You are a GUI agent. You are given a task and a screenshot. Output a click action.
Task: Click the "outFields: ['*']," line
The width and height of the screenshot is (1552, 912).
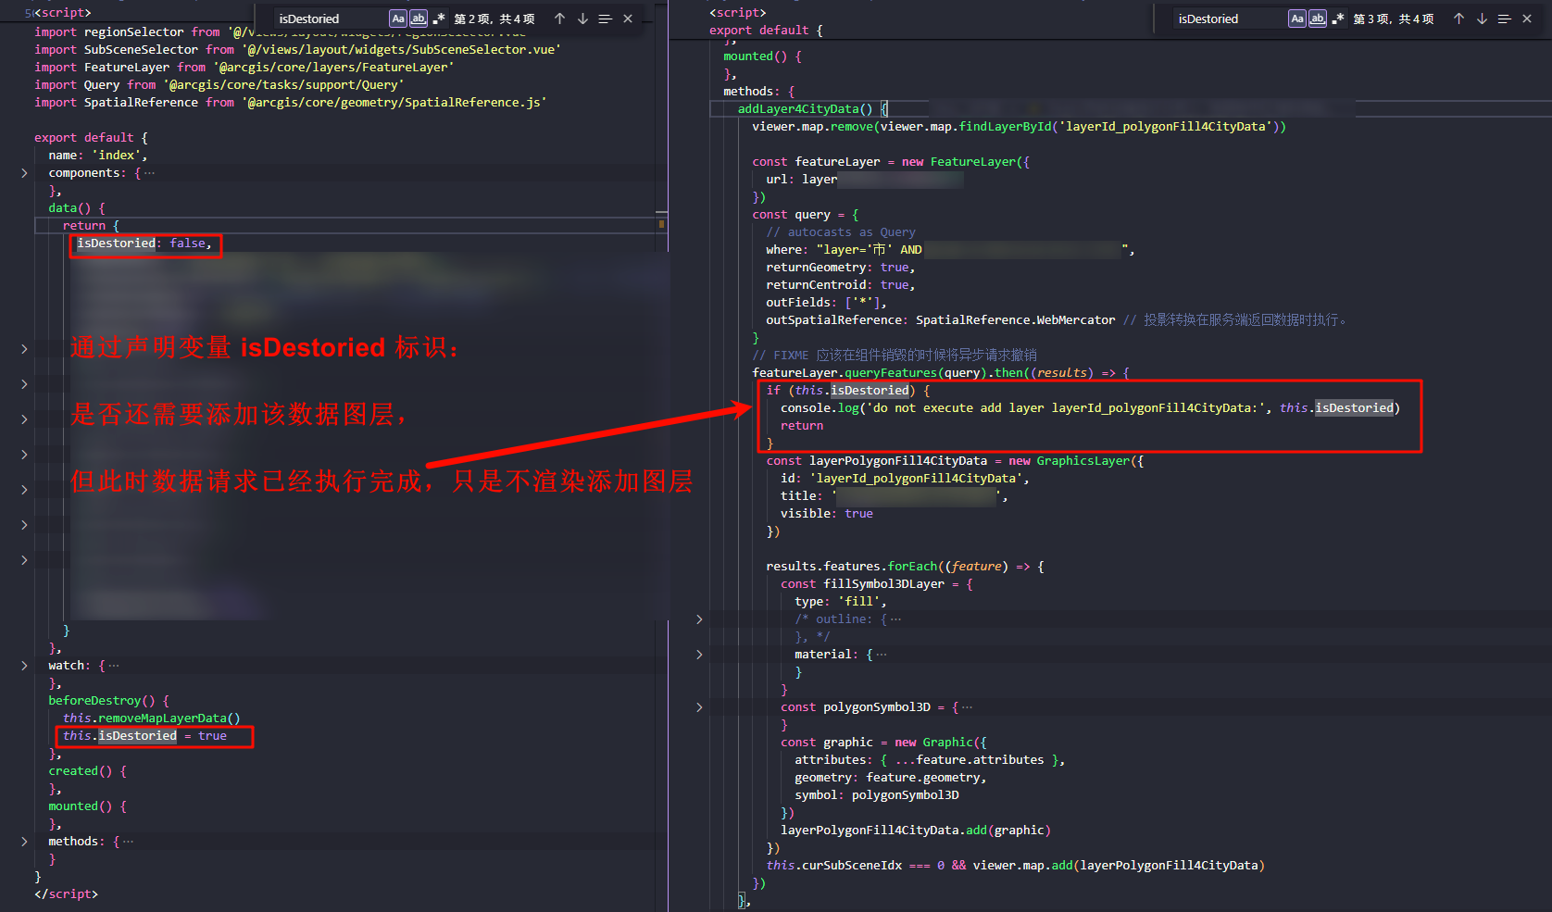tap(827, 303)
